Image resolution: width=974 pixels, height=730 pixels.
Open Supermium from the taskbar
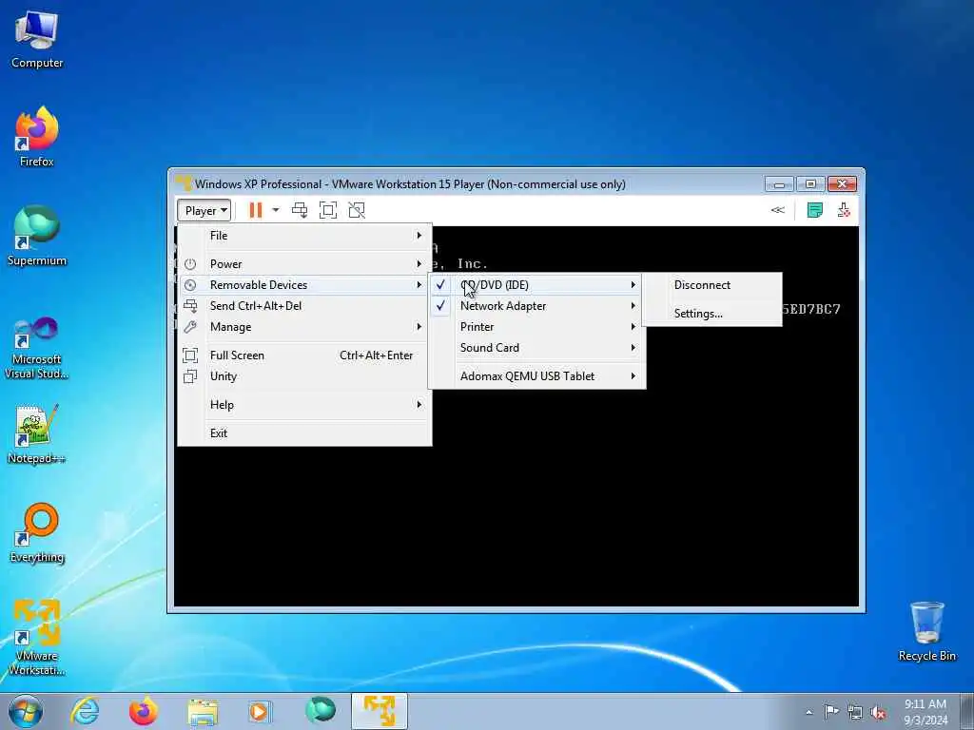coord(321,711)
